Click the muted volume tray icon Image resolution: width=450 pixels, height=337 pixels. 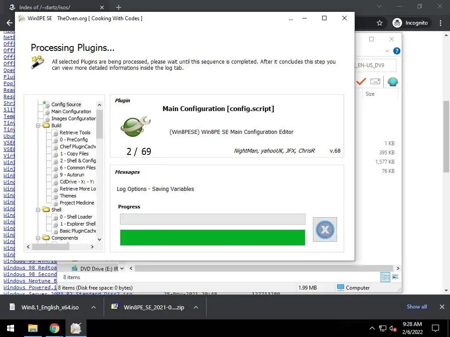393,329
